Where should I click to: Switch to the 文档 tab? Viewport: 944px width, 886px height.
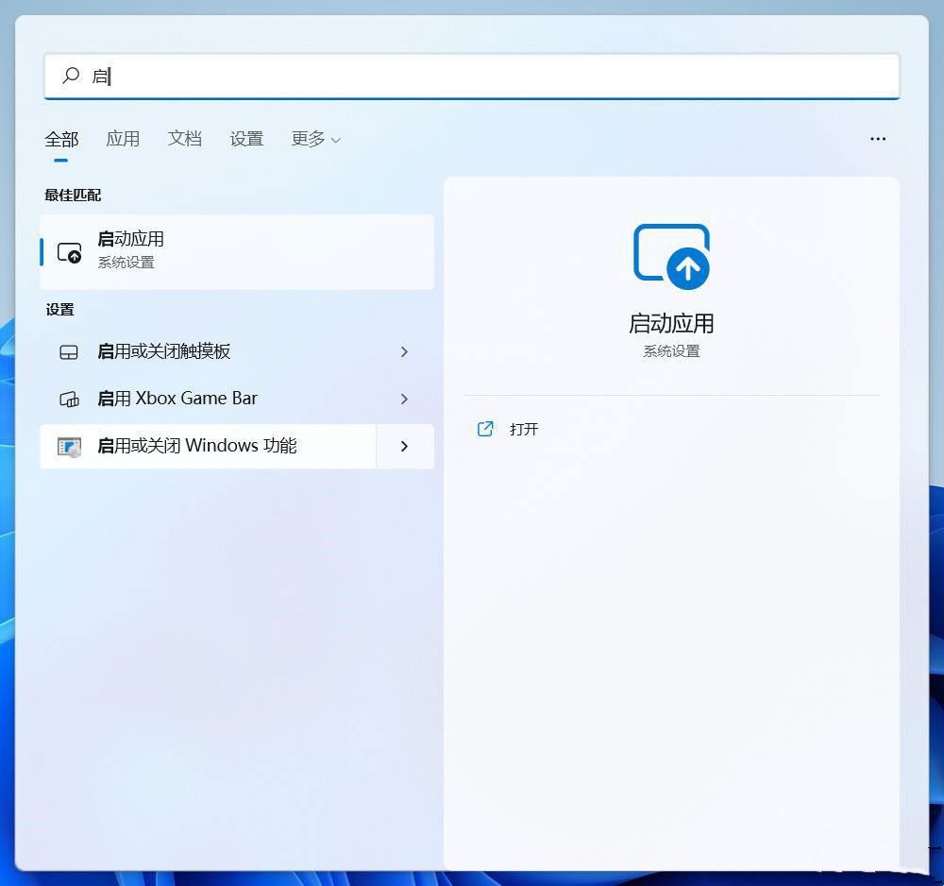[185, 139]
